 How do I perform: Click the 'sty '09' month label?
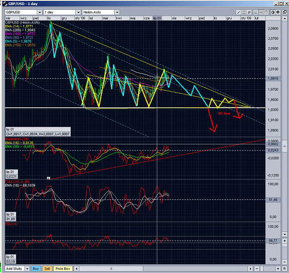[246, 18]
